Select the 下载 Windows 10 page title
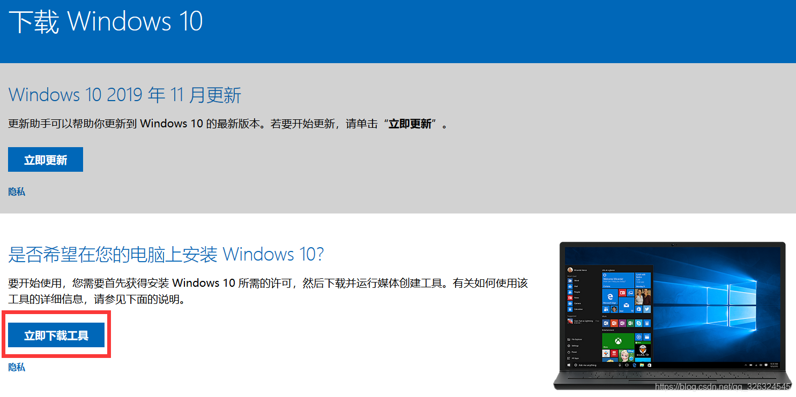This screenshot has width=796, height=397. (x=106, y=22)
